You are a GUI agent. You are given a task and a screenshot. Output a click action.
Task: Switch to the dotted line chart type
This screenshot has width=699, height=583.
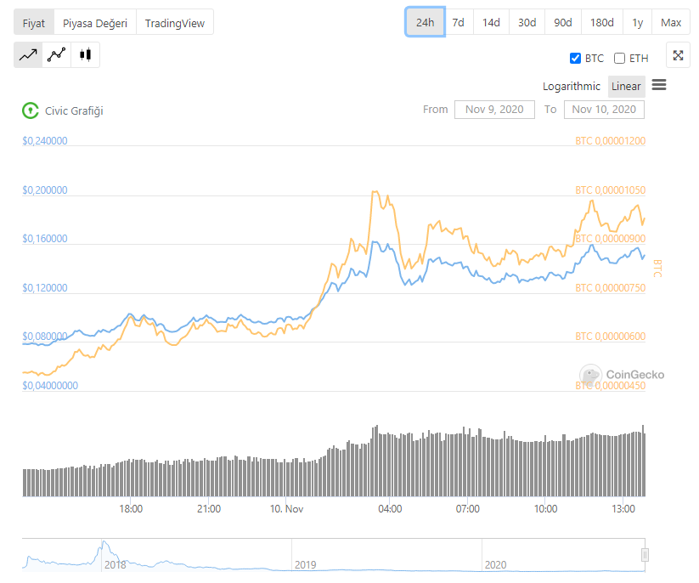pyautogui.click(x=57, y=55)
